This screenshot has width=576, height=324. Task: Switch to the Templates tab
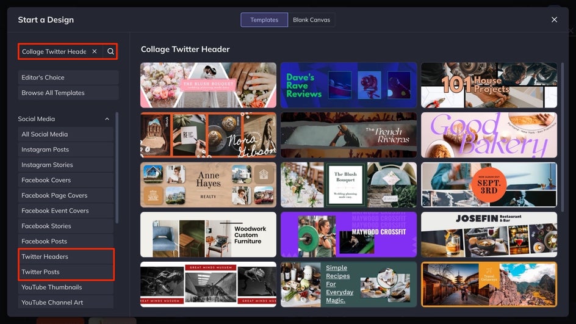[264, 20]
